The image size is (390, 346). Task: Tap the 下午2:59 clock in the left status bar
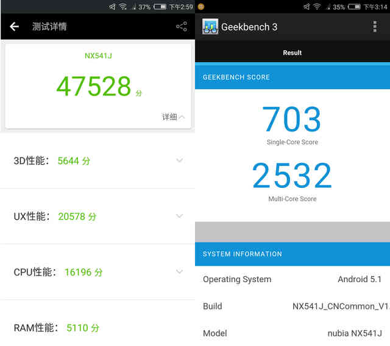[x=181, y=7]
